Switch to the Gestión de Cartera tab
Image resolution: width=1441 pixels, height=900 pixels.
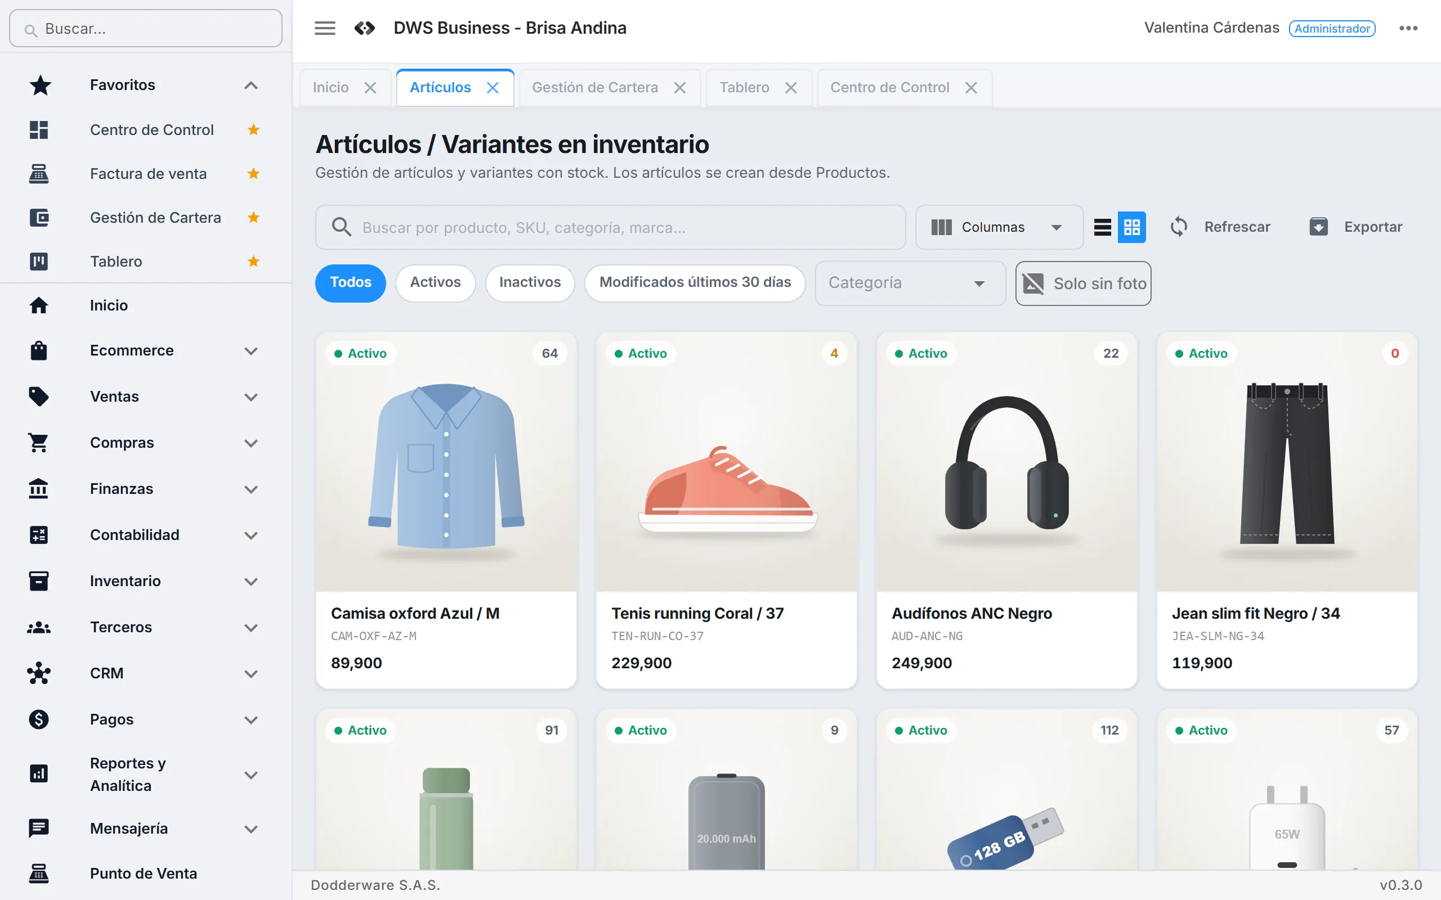595,88
